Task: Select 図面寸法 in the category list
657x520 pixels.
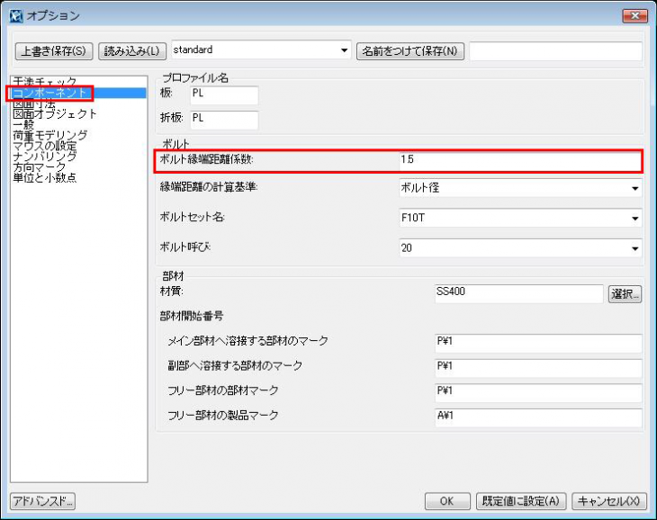Action: 34,103
